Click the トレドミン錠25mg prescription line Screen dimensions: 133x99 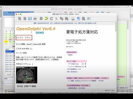[76, 67]
